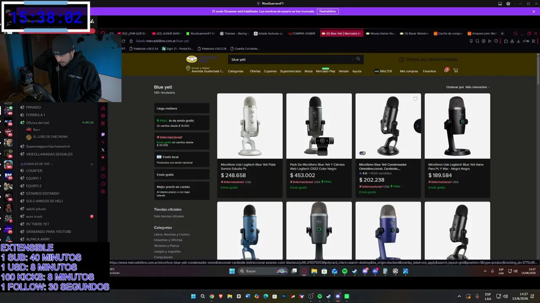540x303 pixels.
Task: Add a channel next to CANALES DE VOZ
Action: (x=92, y=164)
